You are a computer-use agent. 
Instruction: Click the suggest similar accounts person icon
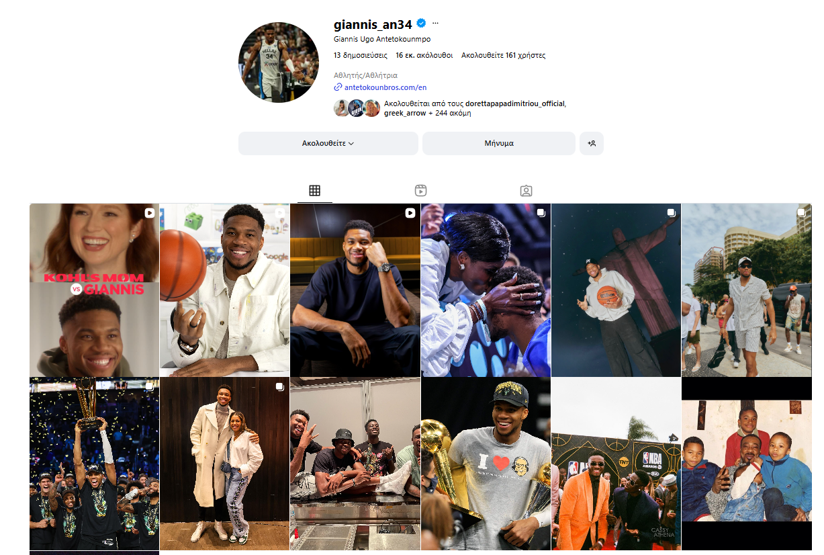coord(592,143)
